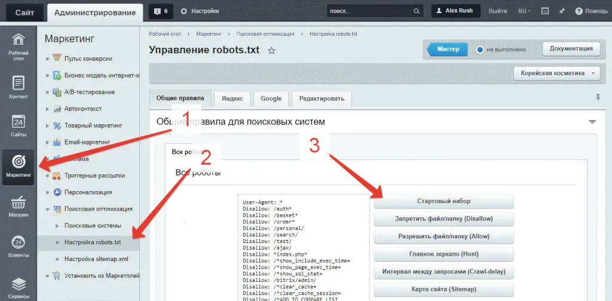Open the Корейская косметика site dropdown
Viewport: 612px width, 301px height.
(556, 73)
